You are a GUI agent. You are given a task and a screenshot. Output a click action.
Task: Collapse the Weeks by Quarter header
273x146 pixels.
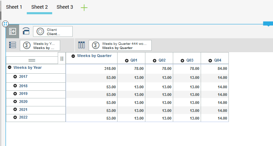tap(73, 56)
